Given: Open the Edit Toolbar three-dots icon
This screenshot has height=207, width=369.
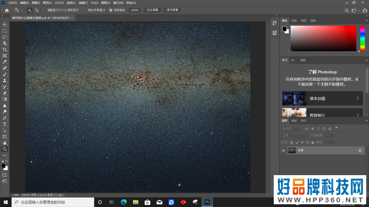Looking at the screenshot, I should pos(4,155).
